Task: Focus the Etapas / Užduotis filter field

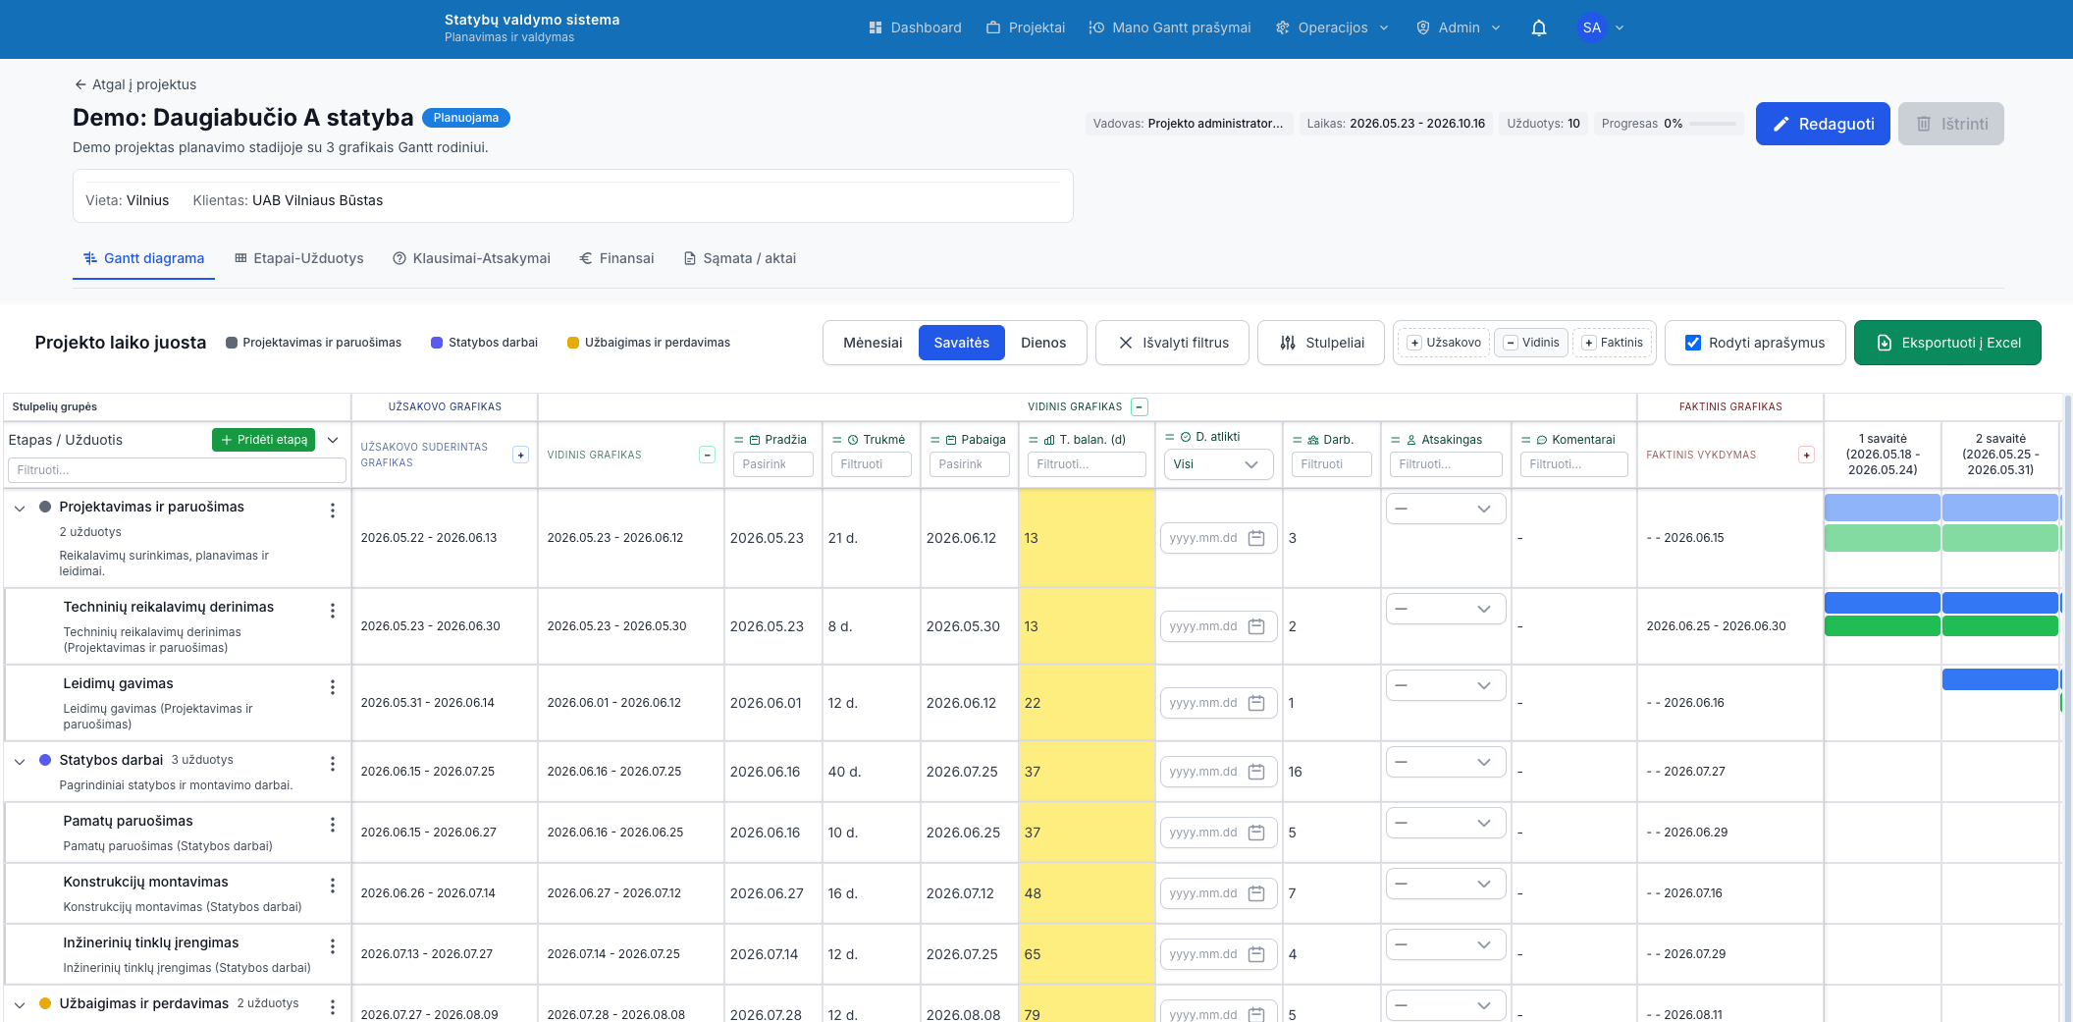Action: click(177, 470)
